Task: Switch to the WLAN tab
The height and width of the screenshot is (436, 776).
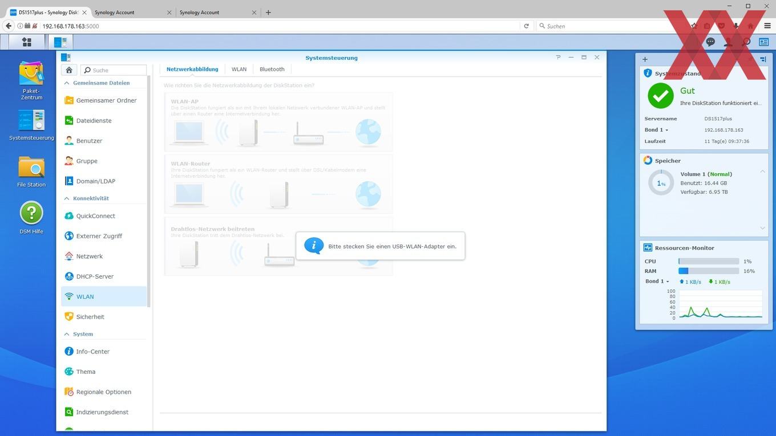Action: pos(239,69)
